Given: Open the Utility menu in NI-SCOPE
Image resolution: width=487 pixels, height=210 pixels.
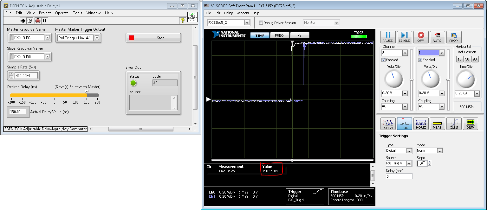Looking at the screenshot, I should pyautogui.click(x=228, y=13).
